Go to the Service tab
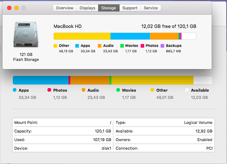Viewport: 227px width, 164px height. pyautogui.click(x=151, y=8)
